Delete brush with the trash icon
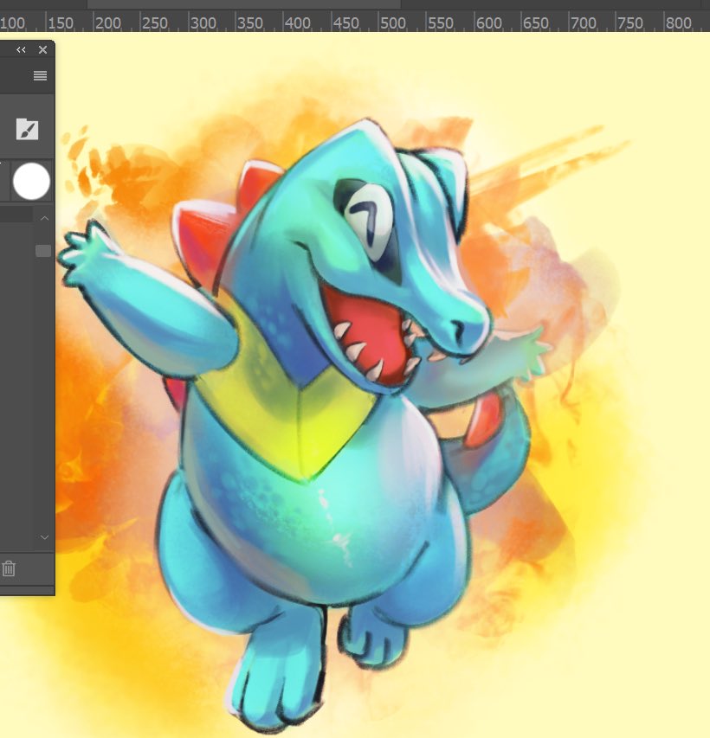Screen dimensions: 710x738 tap(9, 568)
